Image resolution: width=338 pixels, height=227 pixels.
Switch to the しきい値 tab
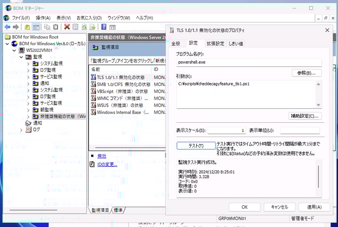pyautogui.click(x=236, y=43)
